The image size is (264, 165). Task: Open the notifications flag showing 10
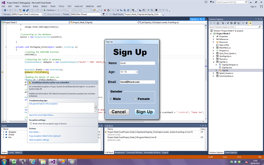click(x=212, y=2)
